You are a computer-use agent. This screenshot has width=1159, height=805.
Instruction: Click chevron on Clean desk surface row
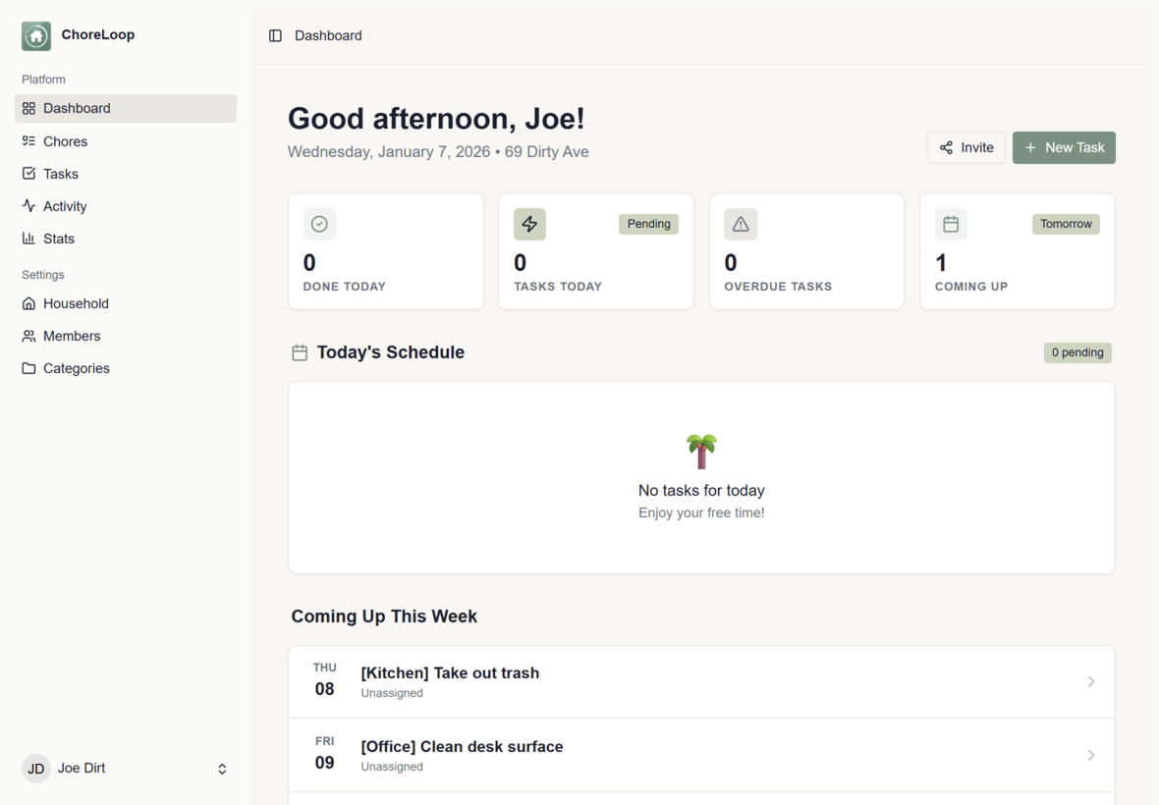[x=1091, y=755]
